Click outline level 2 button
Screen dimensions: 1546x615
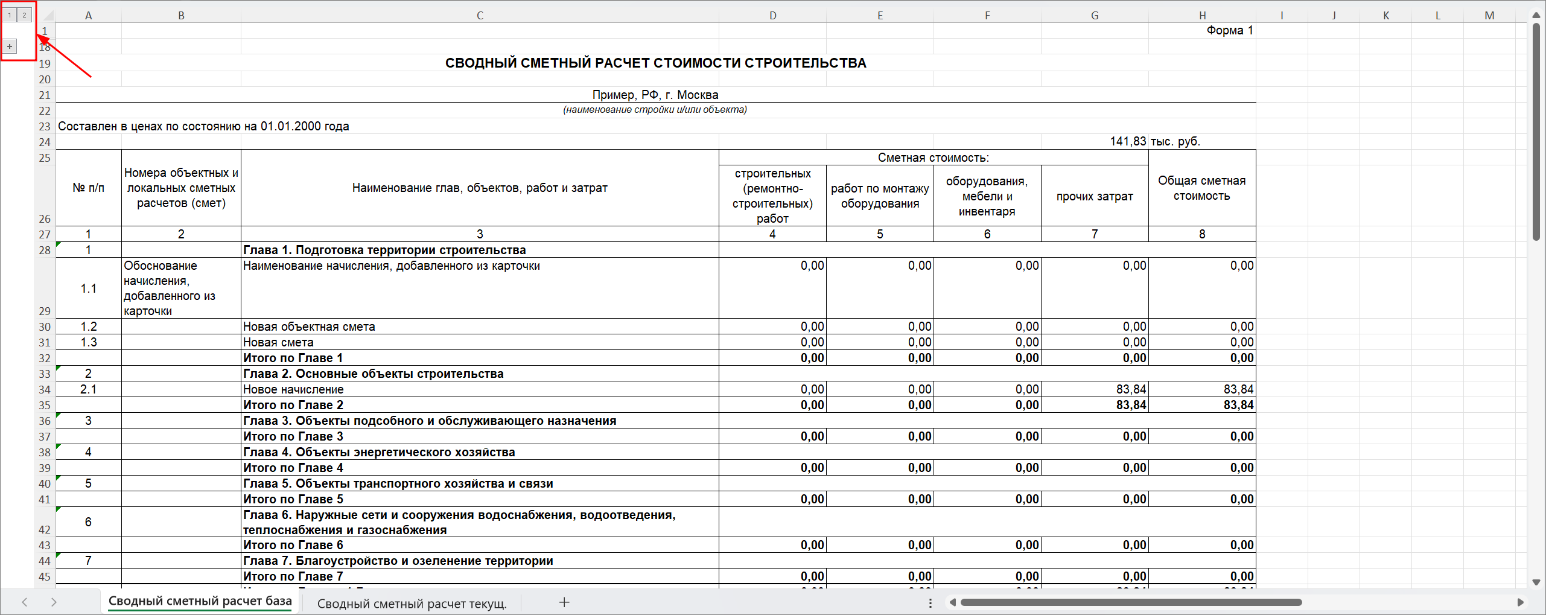24,15
